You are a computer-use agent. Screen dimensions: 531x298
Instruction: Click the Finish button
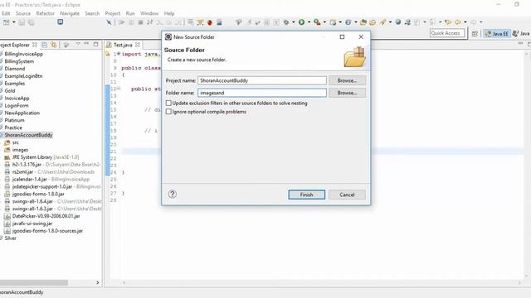coord(306,195)
